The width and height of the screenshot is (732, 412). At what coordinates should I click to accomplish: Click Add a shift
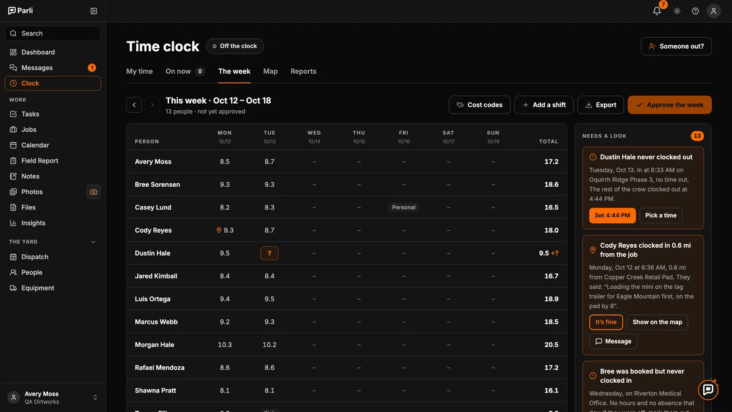(544, 105)
